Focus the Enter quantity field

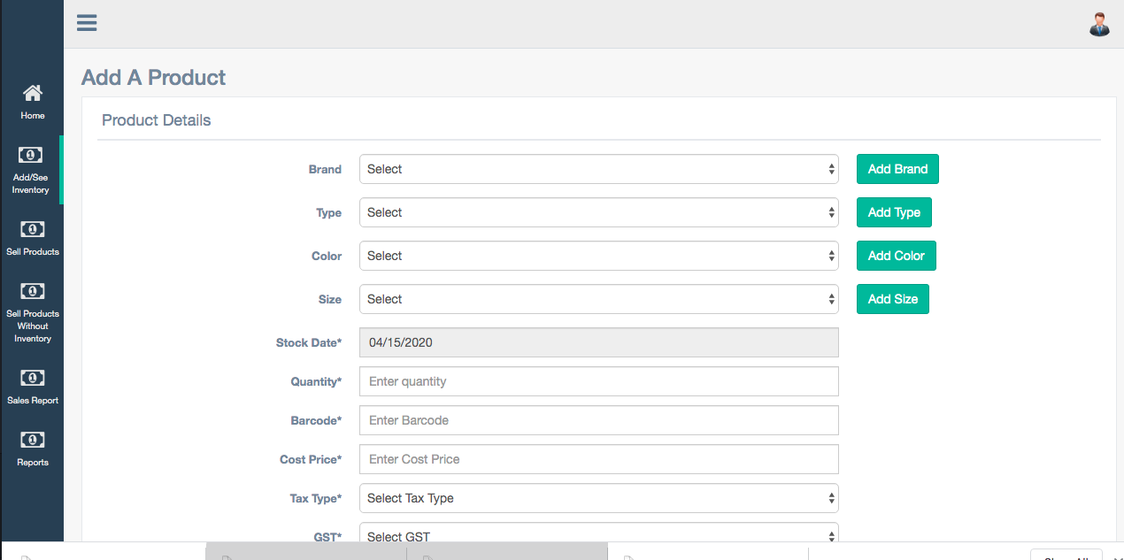(598, 381)
